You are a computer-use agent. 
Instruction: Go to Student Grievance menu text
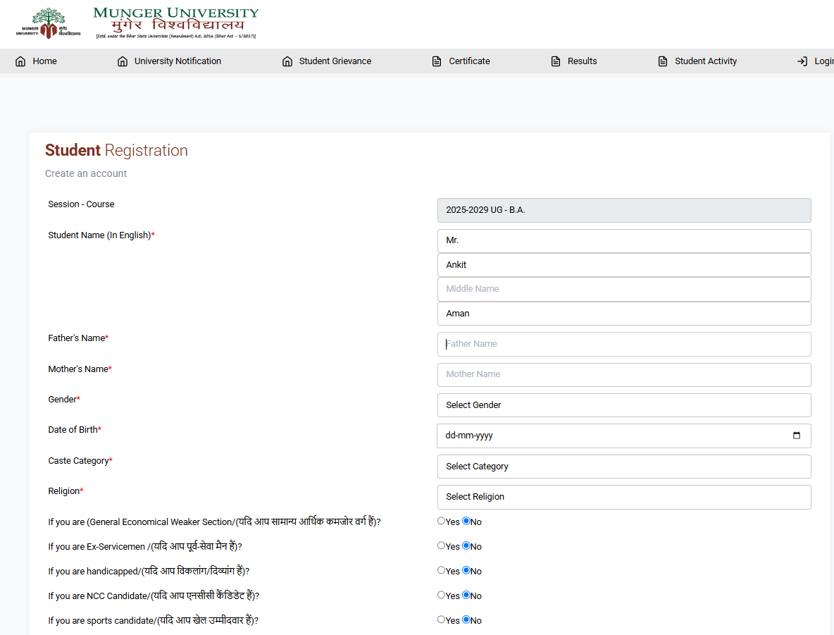coord(335,61)
